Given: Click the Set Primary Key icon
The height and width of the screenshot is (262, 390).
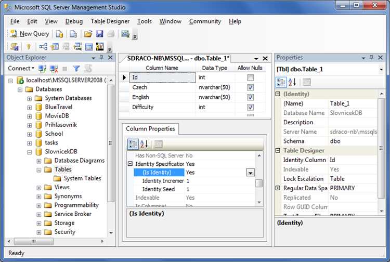Looking at the screenshot, I should click(28, 47).
